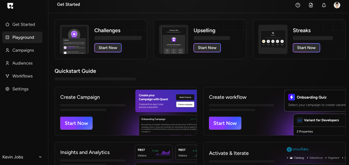Click Start Now under Create Campaign
Screen dimensions: 349x165
(x=76, y=123)
